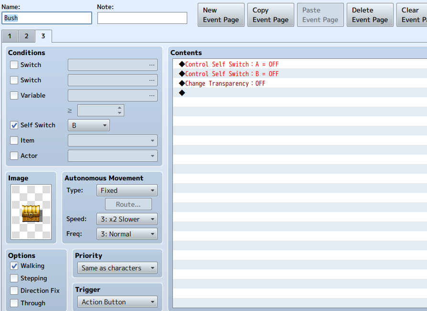
Task: Open the Item condition dropdown
Action: (x=113, y=141)
